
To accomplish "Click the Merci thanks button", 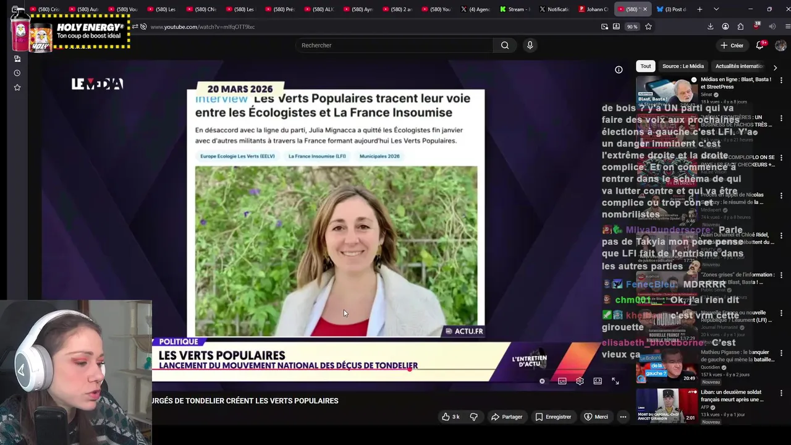I will (596, 417).
